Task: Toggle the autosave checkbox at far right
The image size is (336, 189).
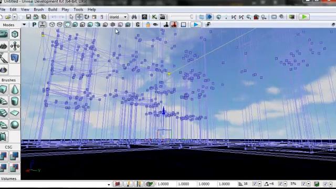Action: pyautogui.click(x=325, y=184)
